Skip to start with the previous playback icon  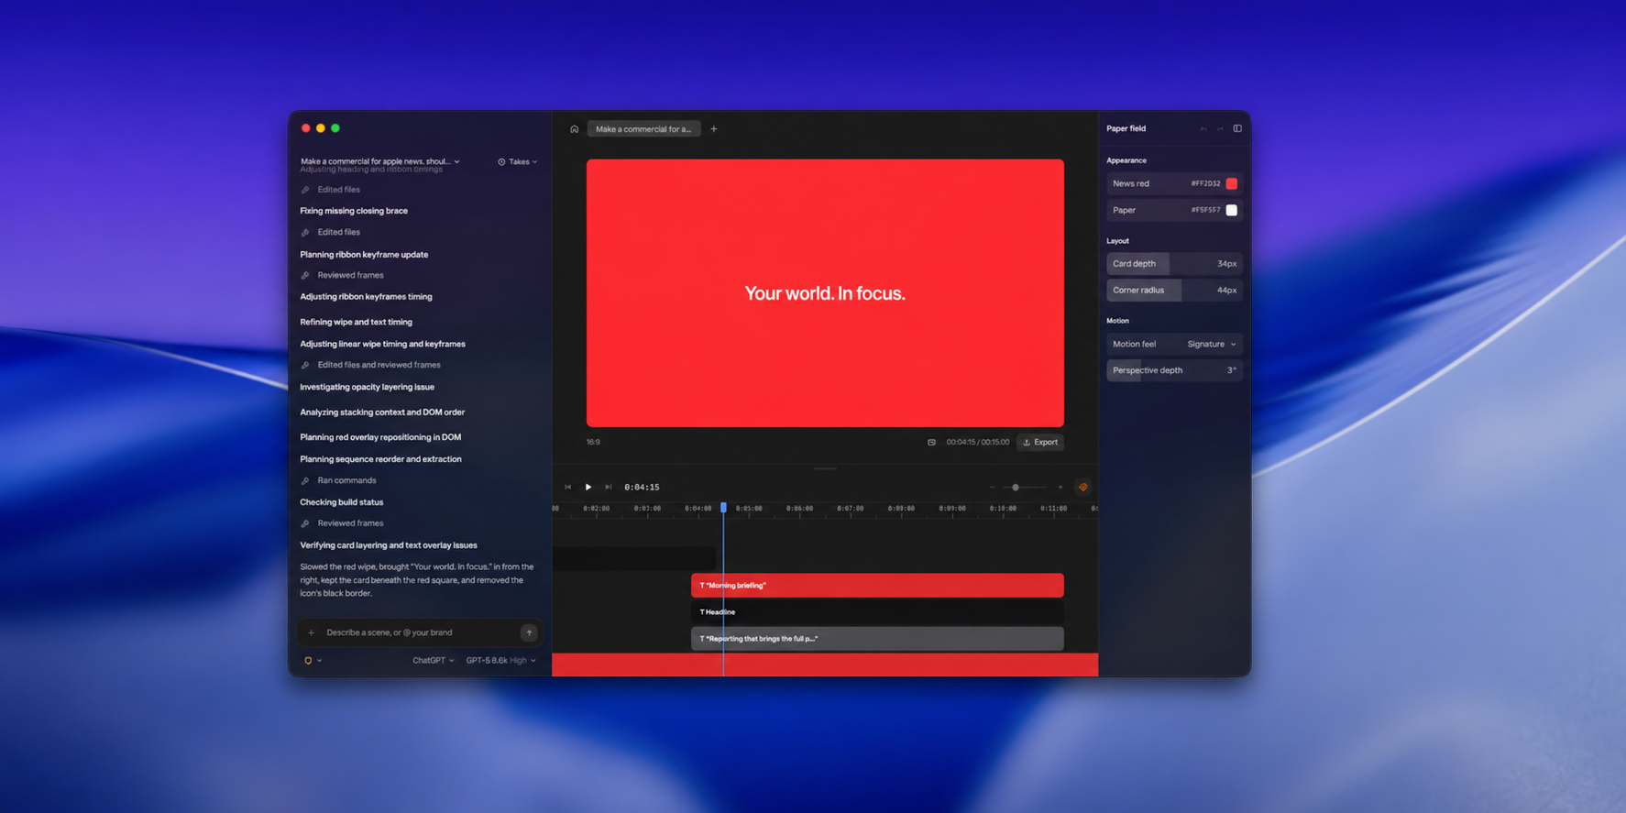point(568,488)
